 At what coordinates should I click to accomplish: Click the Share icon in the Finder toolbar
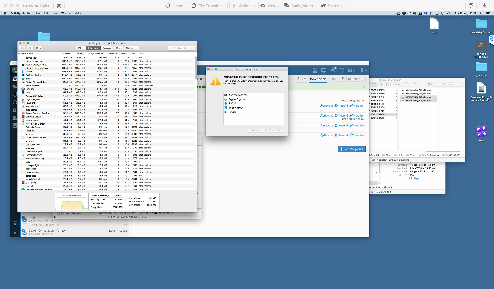coord(406,84)
